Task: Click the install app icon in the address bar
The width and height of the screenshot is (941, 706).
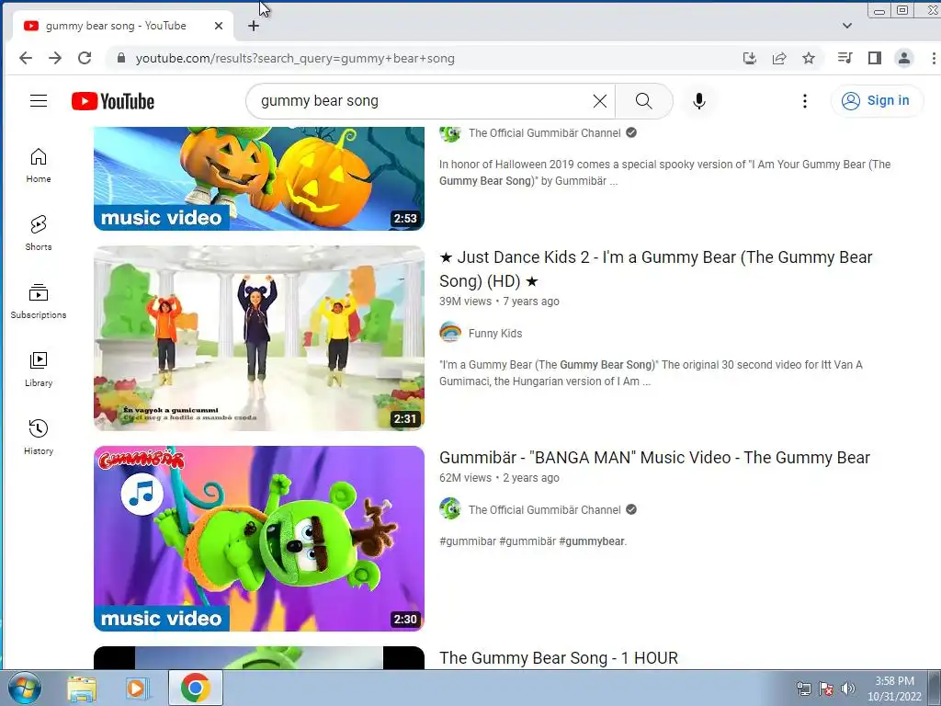Action: (x=750, y=58)
